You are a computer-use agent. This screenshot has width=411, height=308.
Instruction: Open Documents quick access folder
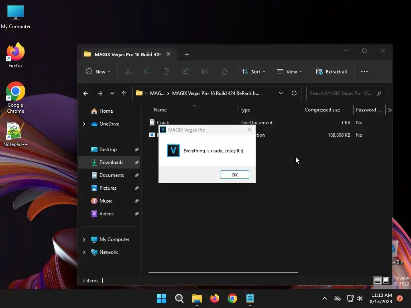[x=112, y=175]
